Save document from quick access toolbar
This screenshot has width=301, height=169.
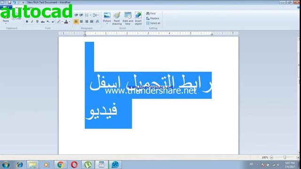[9, 2]
